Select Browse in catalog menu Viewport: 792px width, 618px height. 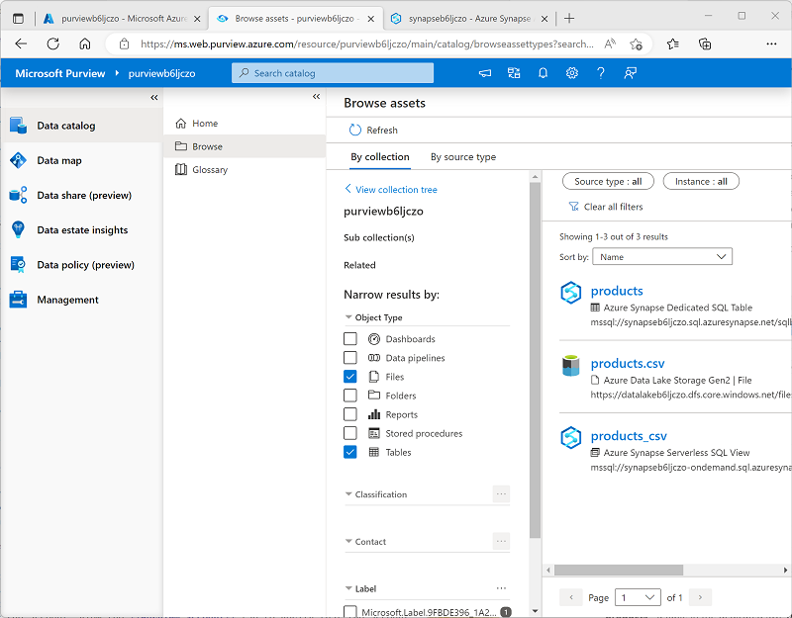(x=245, y=146)
